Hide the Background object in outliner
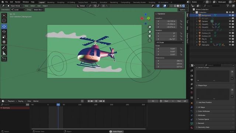 [x=230, y=15]
